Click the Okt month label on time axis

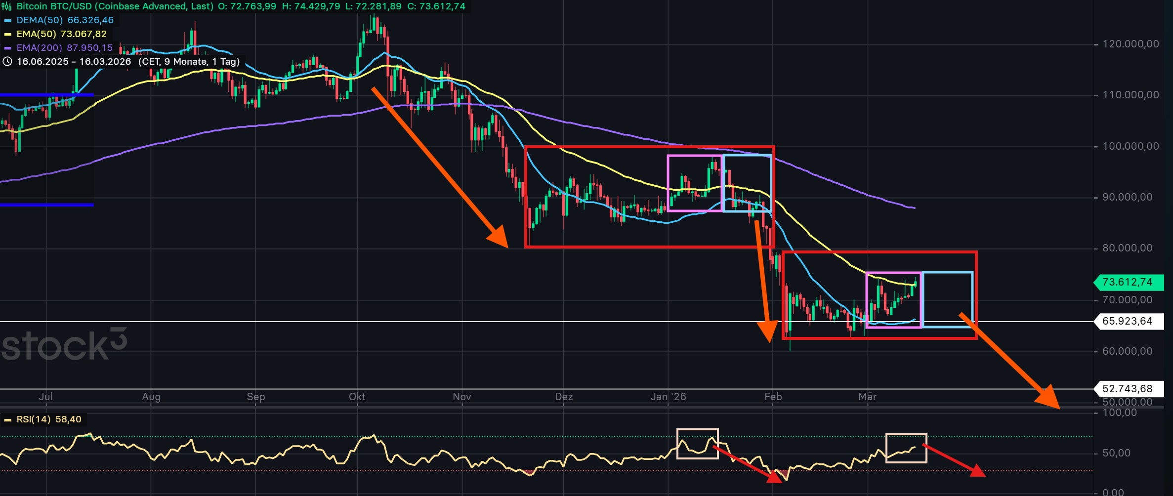pyautogui.click(x=357, y=397)
